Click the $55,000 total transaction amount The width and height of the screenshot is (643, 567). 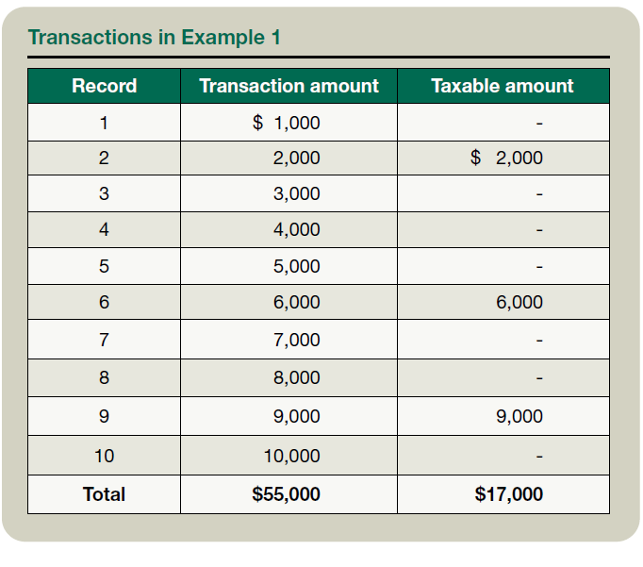tap(286, 494)
